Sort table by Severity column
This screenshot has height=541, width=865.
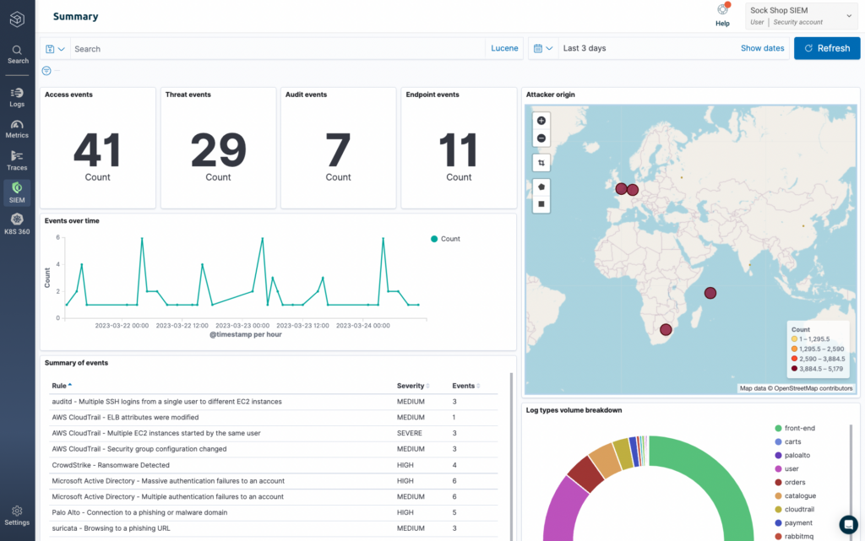(x=412, y=386)
